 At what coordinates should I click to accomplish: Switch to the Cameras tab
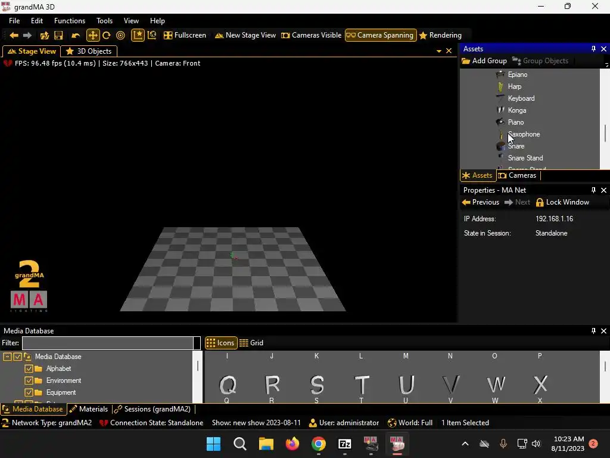(x=518, y=176)
